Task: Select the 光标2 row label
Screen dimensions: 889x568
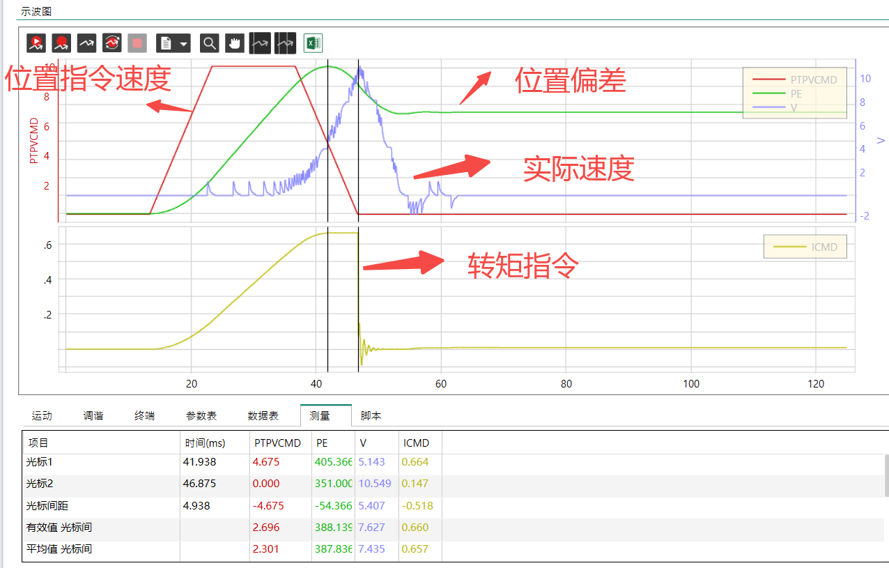Action: (40, 484)
